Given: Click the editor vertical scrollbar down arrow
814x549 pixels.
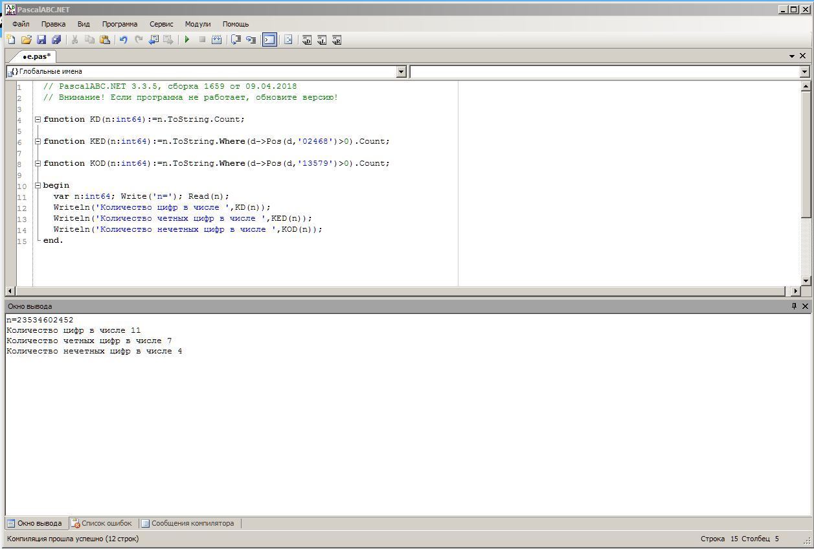Looking at the screenshot, I should pos(806,280).
